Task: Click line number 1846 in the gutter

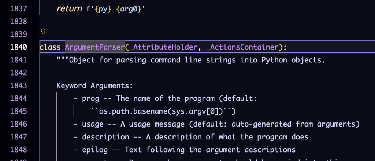Action: [x=18, y=124]
